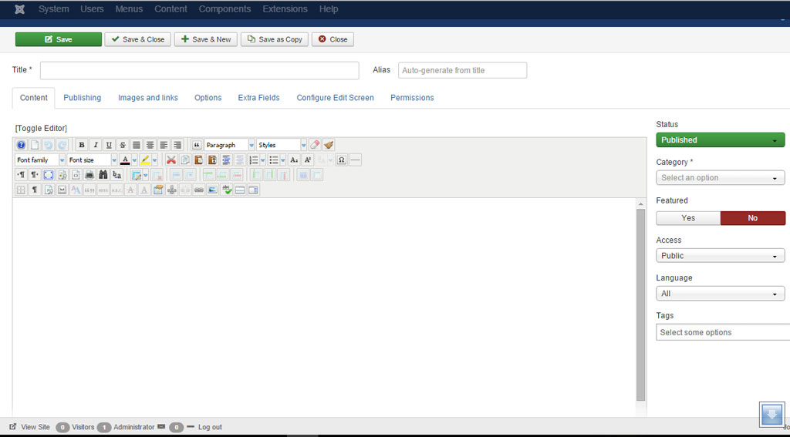Click the Close button
Image resolution: width=790 pixels, height=437 pixels.
pos(333,39)
